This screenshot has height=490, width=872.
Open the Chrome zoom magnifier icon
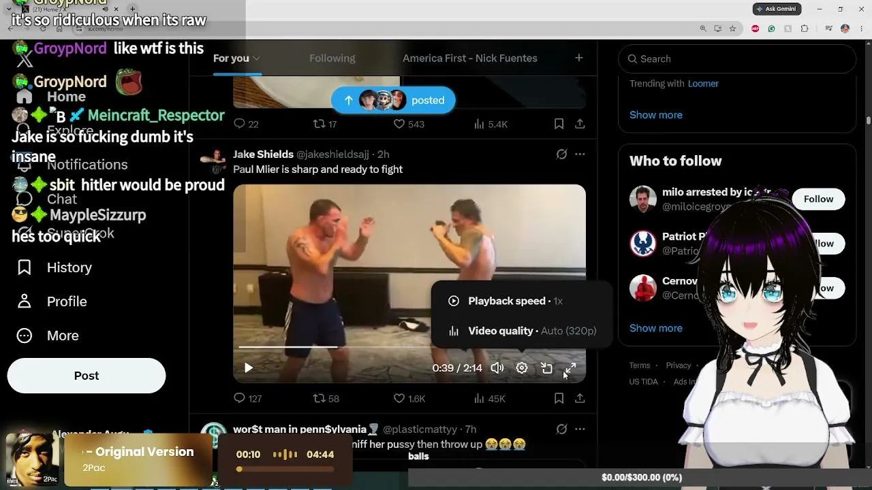click(x=703, y=29)
